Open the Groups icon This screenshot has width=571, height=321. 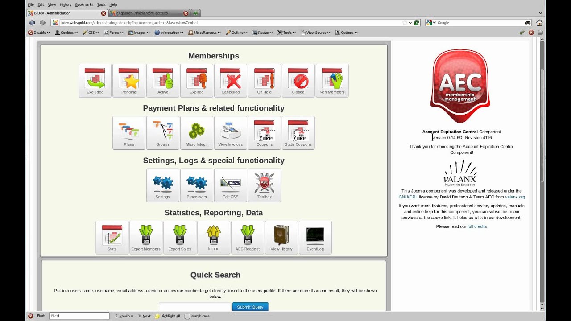click(x=163, y=133)
